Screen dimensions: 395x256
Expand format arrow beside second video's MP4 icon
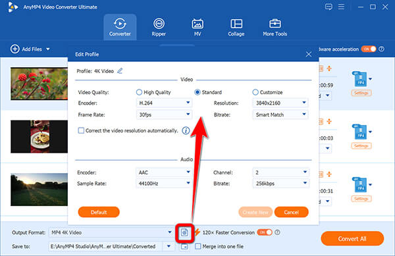[x=370, y=132]
